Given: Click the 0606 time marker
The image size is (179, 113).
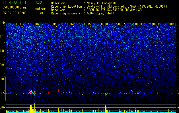Looking at the screenshot, I should tap(104, 24).
